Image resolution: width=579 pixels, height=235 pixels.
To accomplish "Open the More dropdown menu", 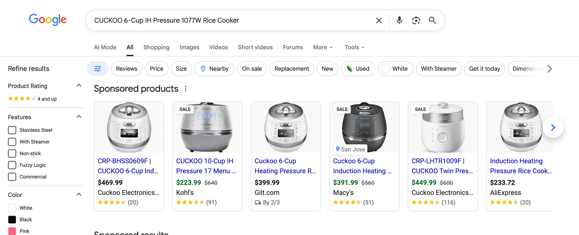I will click(x=323, y=47).
